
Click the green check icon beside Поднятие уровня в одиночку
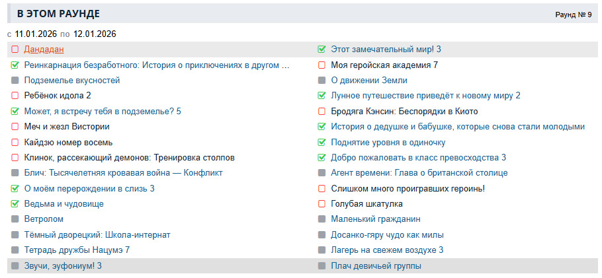pyautogui.click(x=322, y=142)
